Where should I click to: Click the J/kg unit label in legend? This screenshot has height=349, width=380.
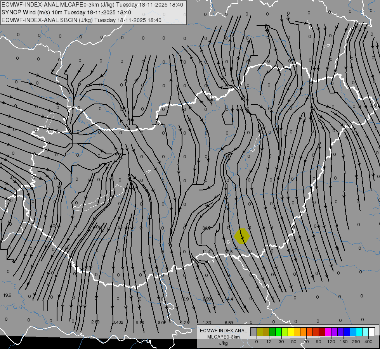coord(223,343)
